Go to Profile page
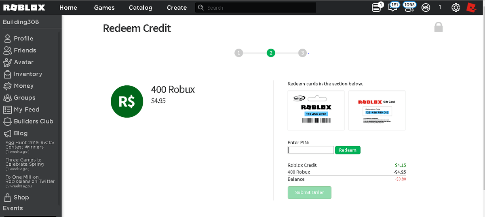This screenshot has height=217, width=485. tap(23, 38)
